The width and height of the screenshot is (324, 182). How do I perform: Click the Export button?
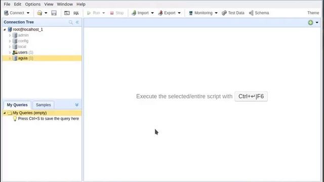[x=167, y=13]
